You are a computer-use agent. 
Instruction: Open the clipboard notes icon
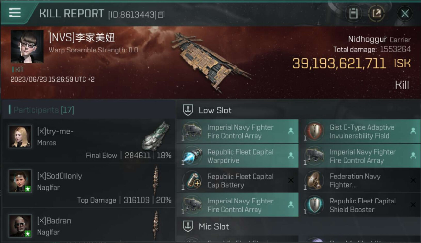pyautogui.click(x=353, y=14)
